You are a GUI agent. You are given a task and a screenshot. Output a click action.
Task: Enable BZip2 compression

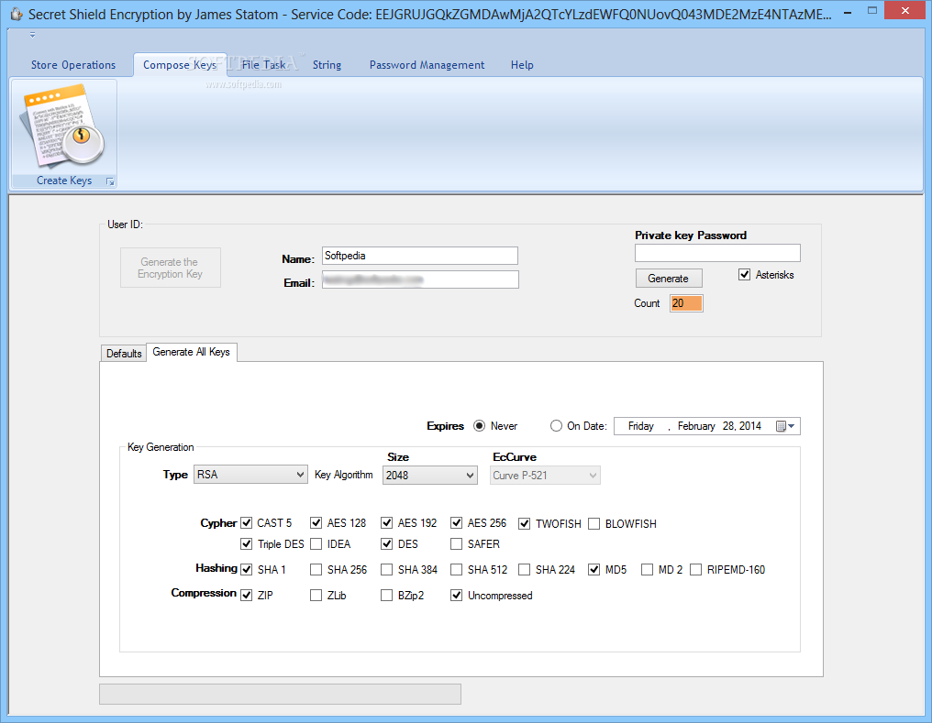(386, 595)
